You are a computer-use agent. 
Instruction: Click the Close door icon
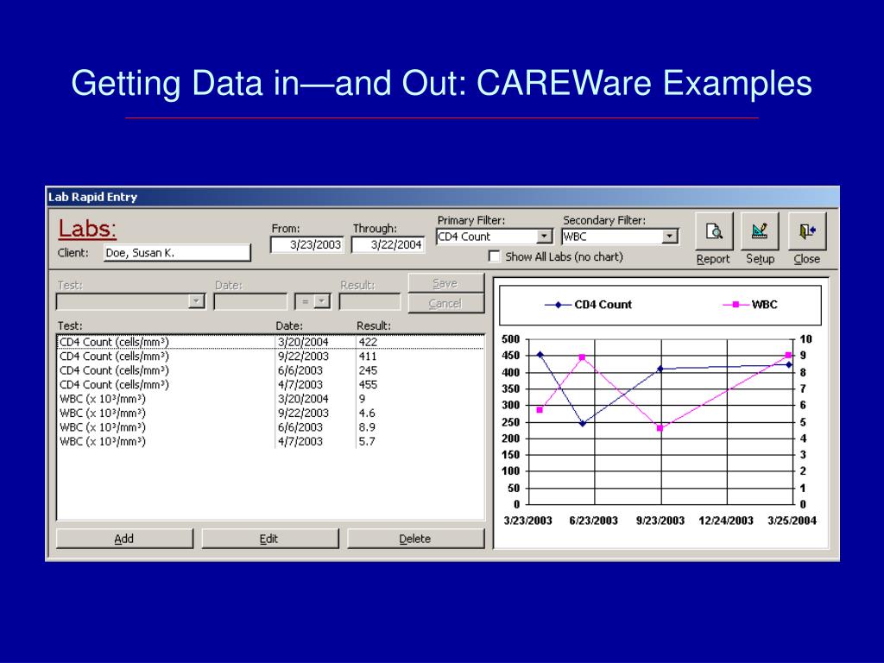(x=806, y=230)
